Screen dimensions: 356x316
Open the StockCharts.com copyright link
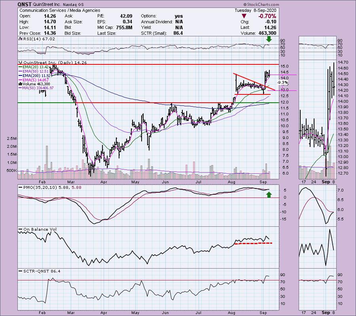tap(261, 4)
